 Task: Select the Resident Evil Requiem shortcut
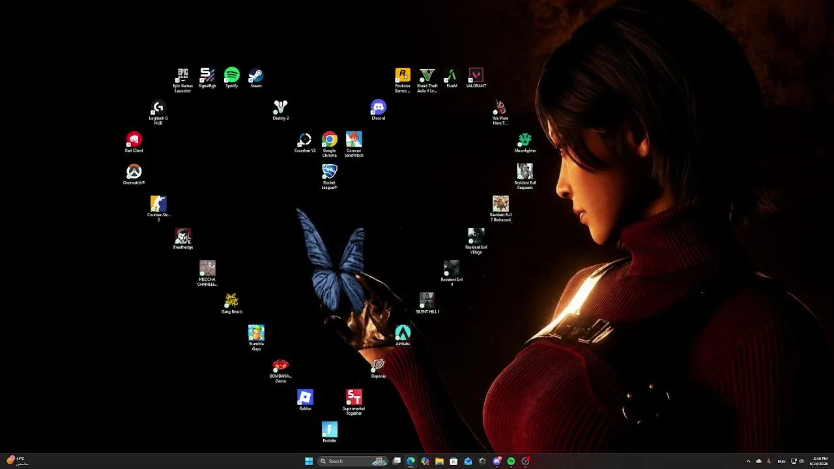[x=525, y=177]
